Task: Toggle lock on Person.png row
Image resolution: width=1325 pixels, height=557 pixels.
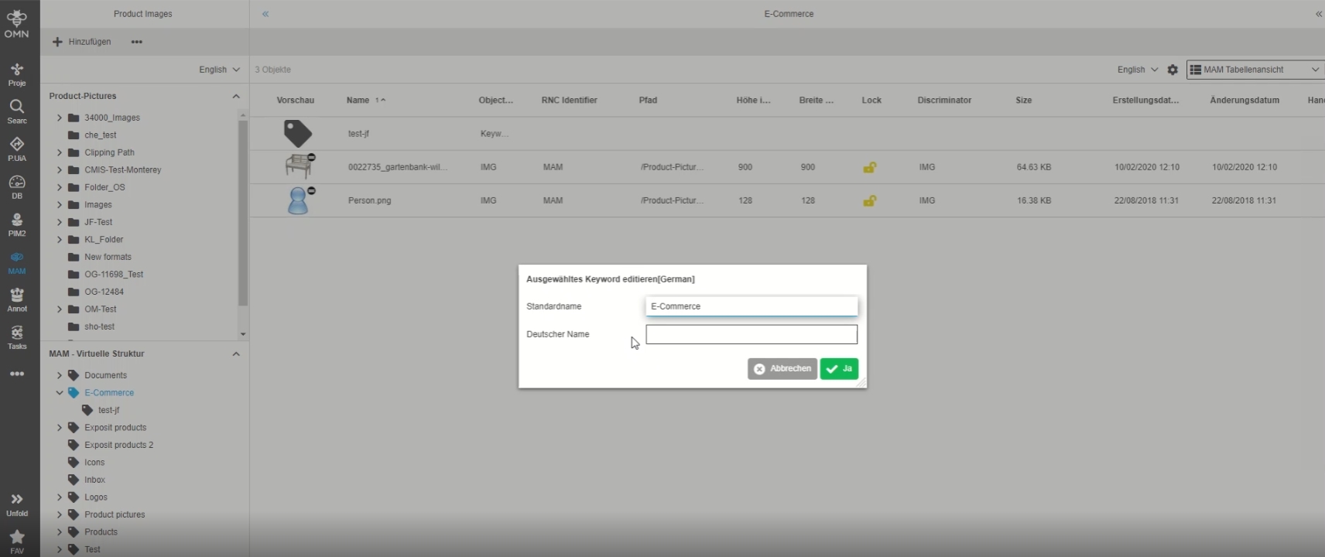Action: click(x=870, y=200)
